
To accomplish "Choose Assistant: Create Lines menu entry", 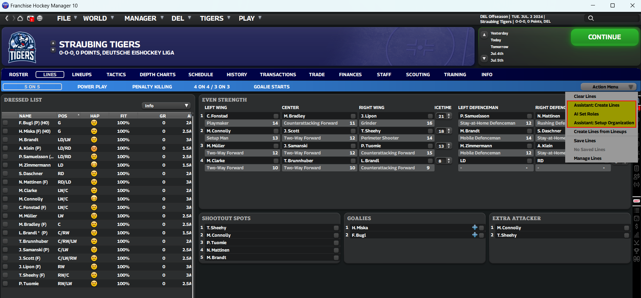I will [597, 105].
